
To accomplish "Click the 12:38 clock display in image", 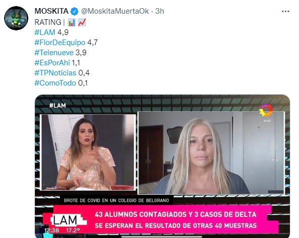I will (52, 230).
